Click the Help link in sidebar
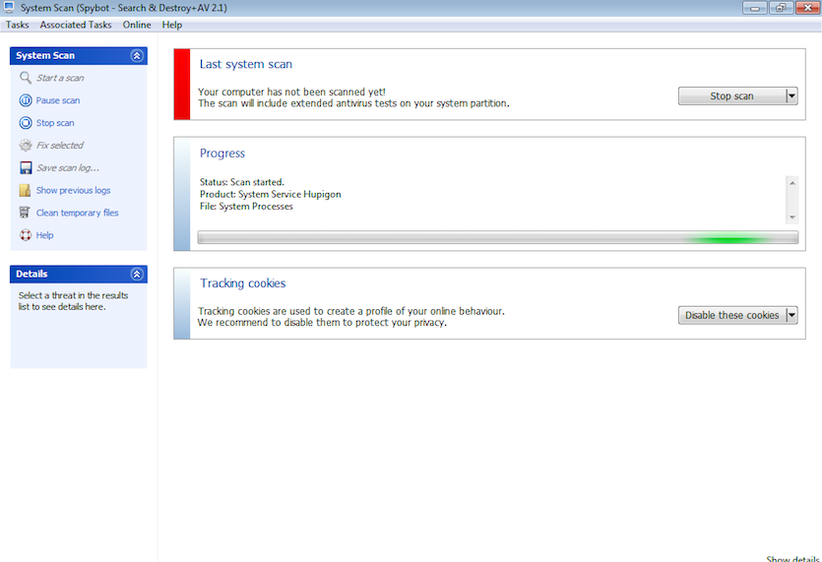The height and width of the screenshot is (562, 822). coord(44,235)
